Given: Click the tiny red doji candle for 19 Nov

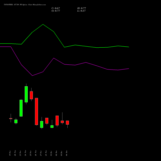Looking at the screenshot, I should [x=11, y=118].
